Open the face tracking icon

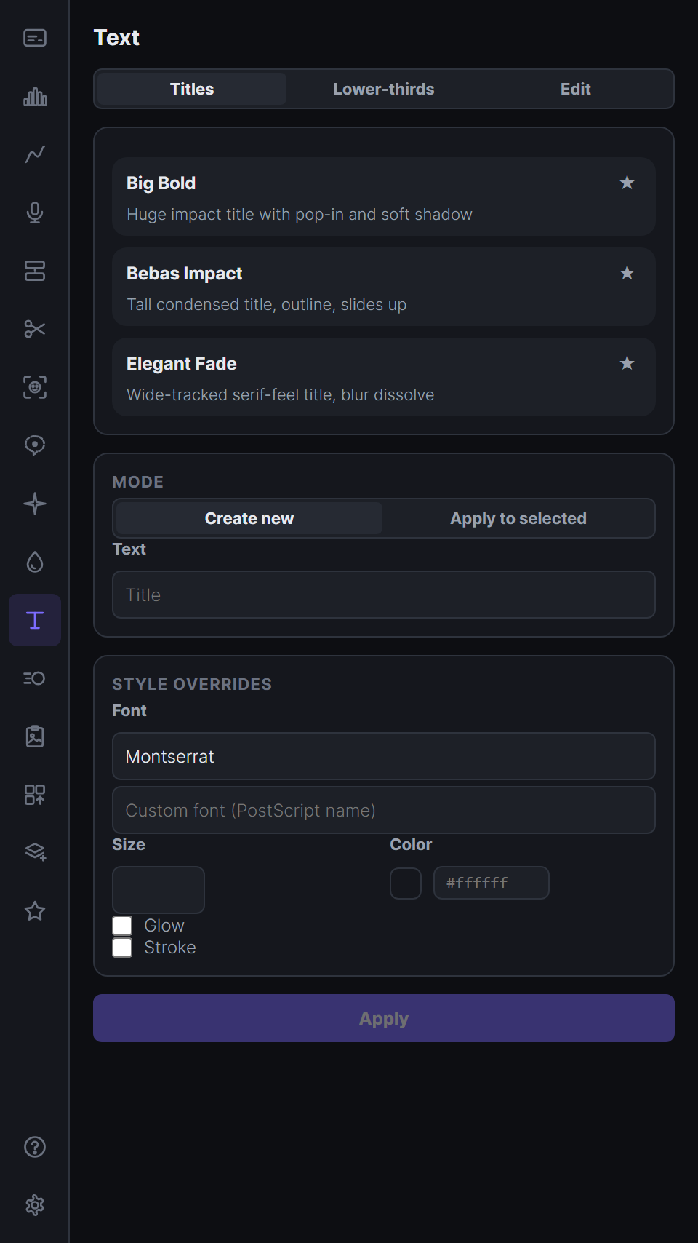coord(35,387)
